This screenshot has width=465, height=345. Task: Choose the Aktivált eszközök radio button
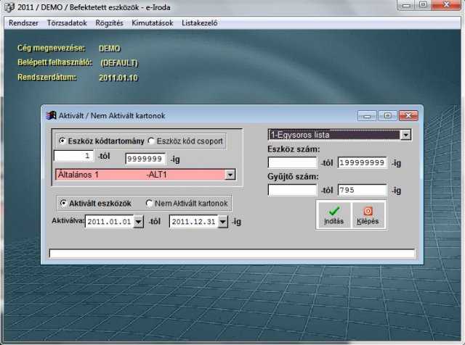point(62,203)
